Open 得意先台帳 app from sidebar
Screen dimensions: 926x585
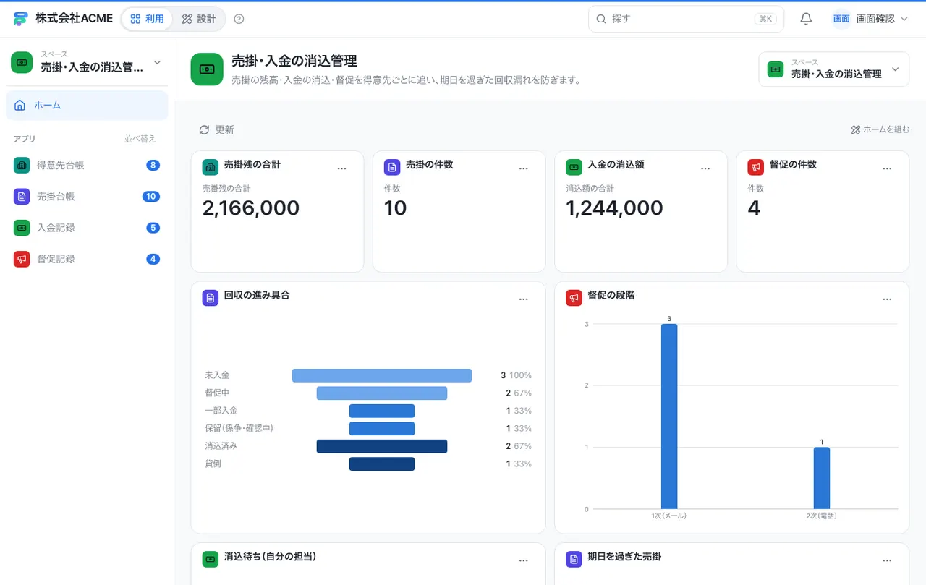coord(87,165)
